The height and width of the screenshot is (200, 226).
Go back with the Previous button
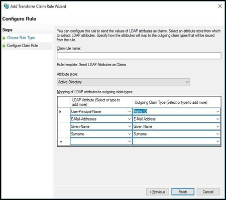pos(157,191)
